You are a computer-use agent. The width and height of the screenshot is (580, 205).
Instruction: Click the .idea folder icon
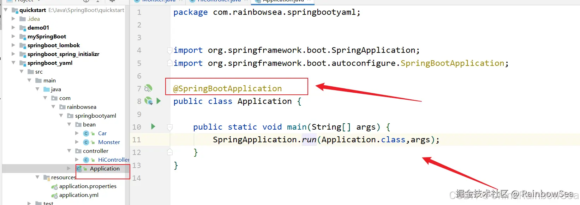23,19
